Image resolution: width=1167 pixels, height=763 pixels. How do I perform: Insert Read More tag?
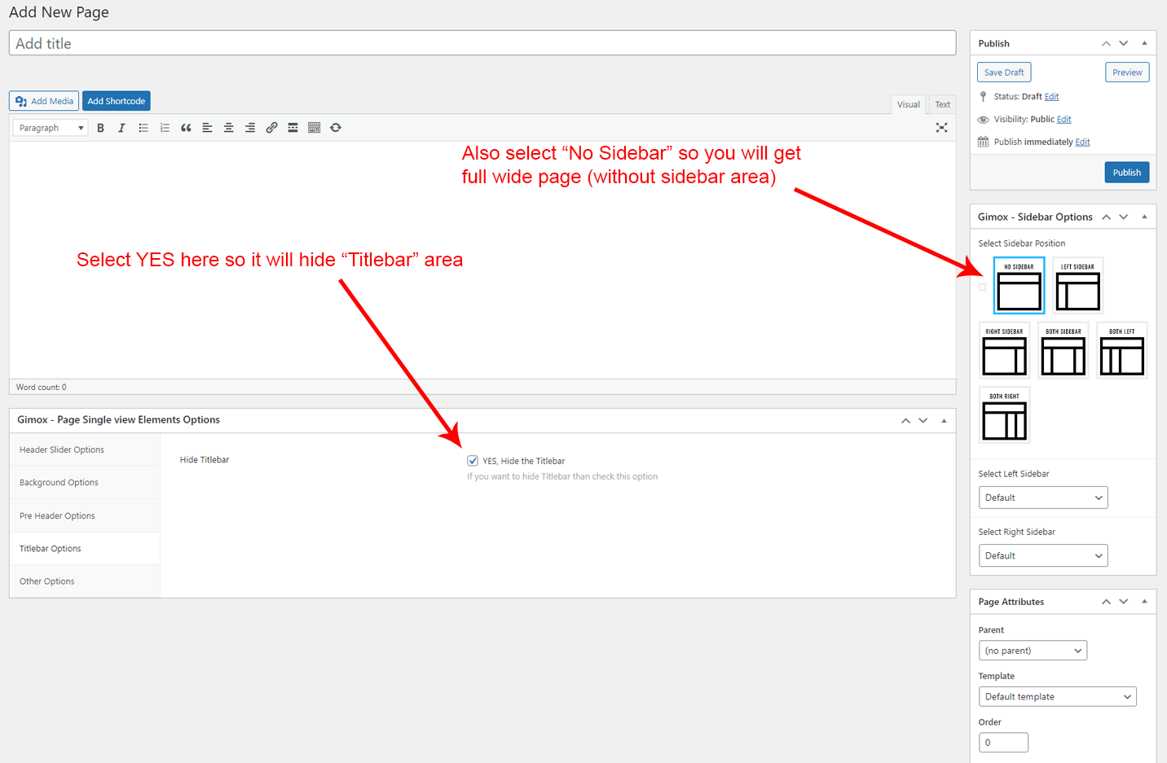coord(293,128)
